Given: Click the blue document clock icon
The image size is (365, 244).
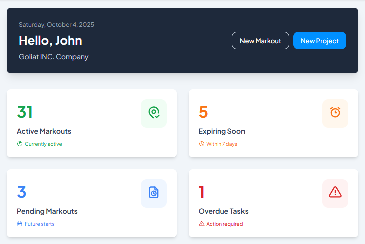Looking at the screenshot, I should tap(154, 193).
